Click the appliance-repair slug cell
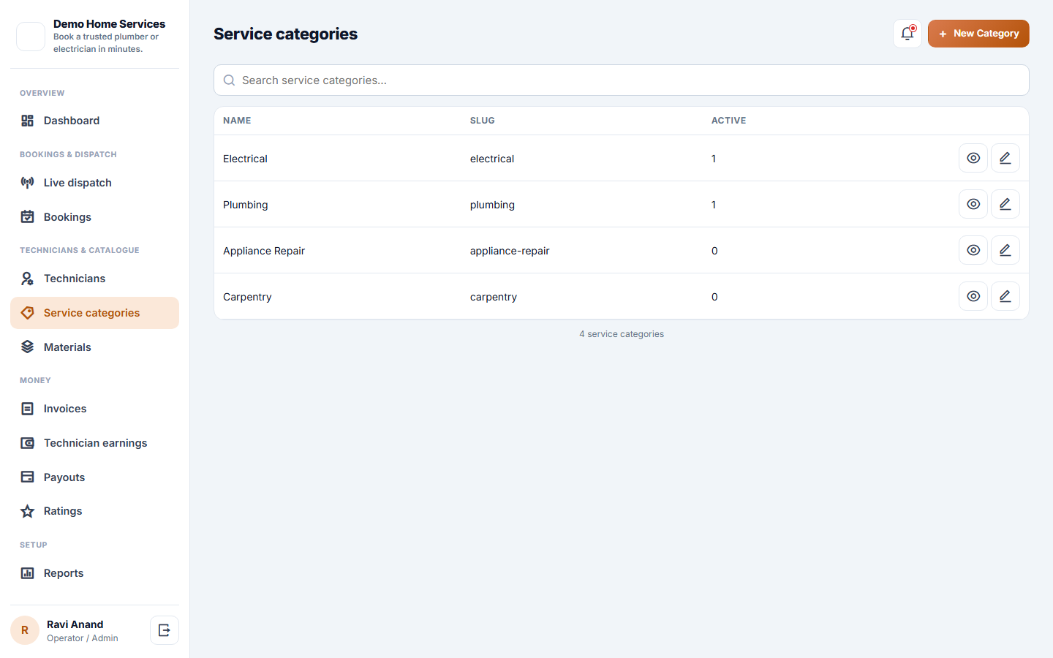The image size is (1053, 658). coord(510,251)
